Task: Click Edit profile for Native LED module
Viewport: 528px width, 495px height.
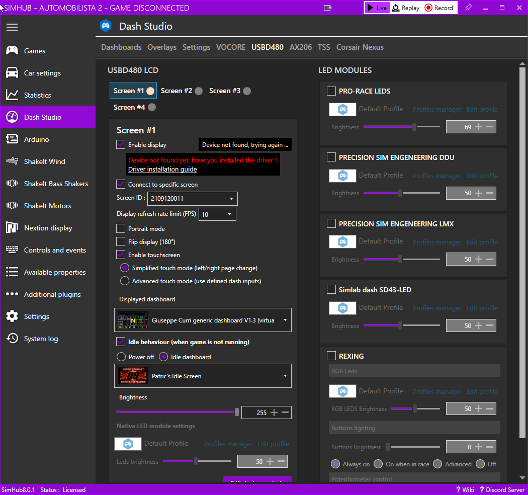Action: [x=273, y=444]
